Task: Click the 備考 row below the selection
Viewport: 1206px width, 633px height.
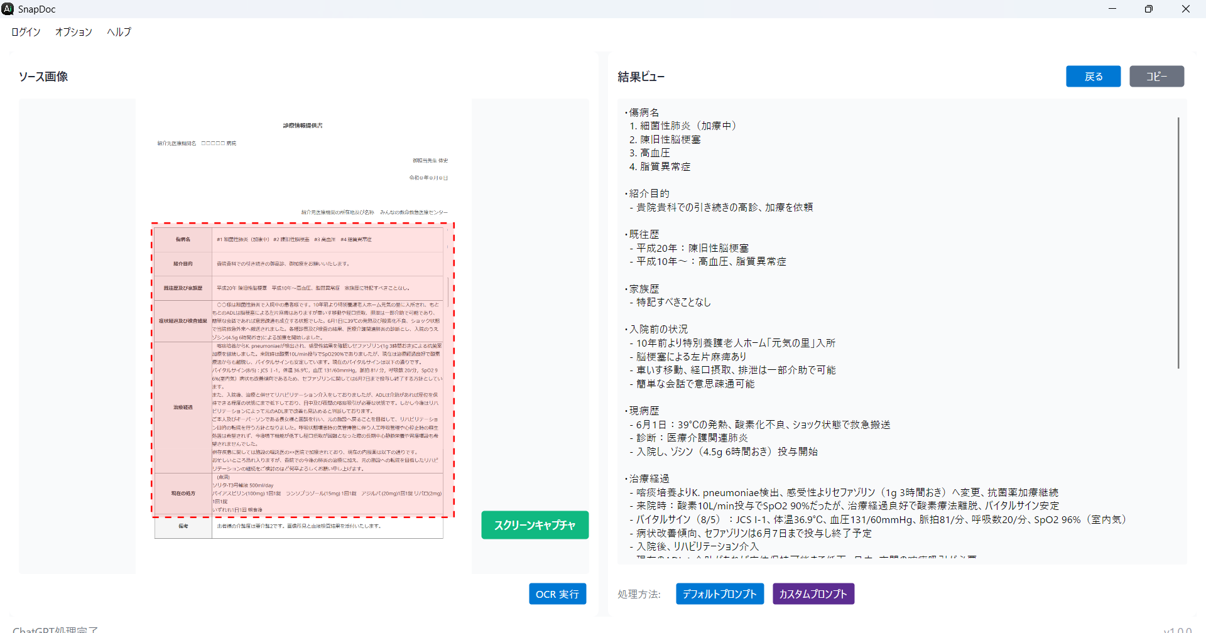Action: tap(298, 526)
